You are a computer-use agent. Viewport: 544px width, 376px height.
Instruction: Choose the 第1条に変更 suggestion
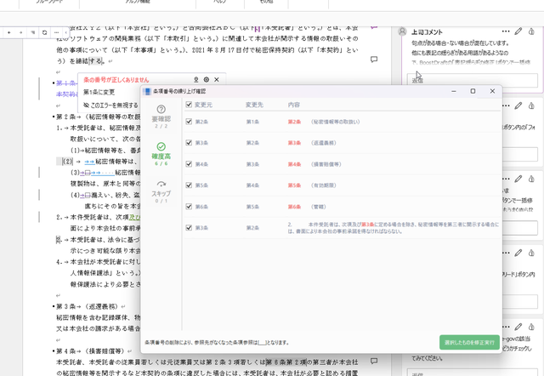tap(99, 92)
